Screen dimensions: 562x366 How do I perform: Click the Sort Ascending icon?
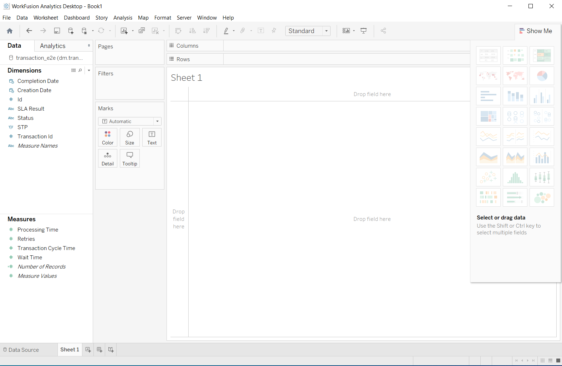(193, 31)
